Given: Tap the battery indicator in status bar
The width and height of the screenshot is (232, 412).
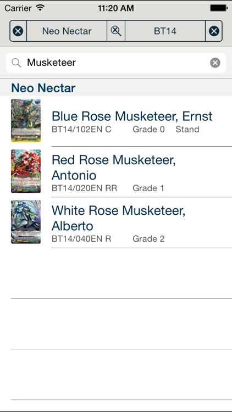Looking at the screenshot, I should (219, 8).
